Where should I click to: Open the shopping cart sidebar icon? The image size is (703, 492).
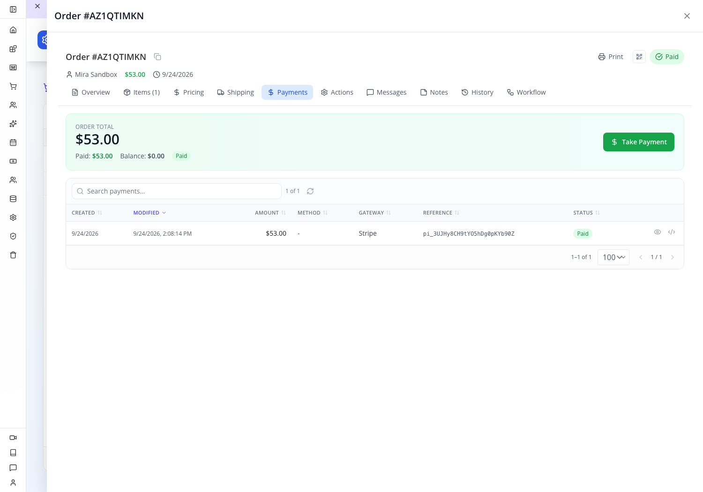coord(13,86)
